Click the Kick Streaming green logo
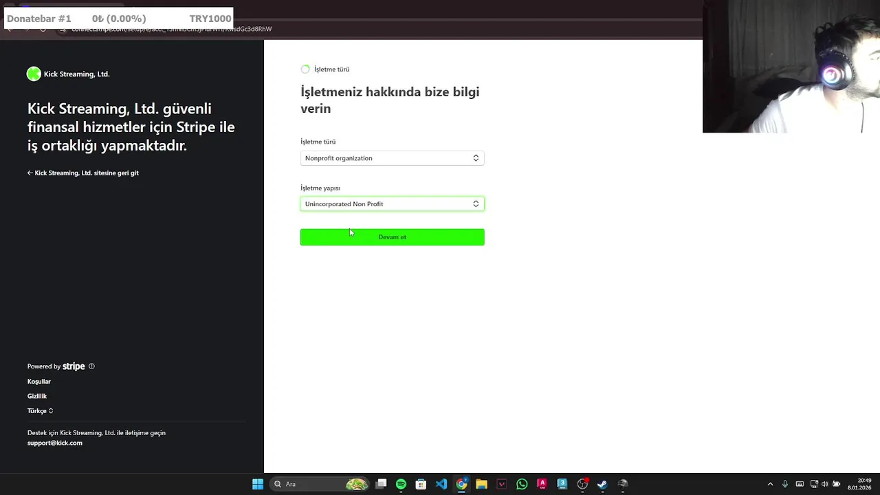 tap(34, 74)
